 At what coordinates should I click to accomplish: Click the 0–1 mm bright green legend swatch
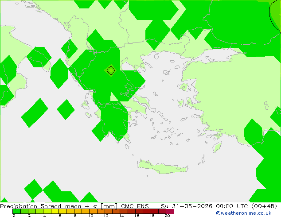16,211
